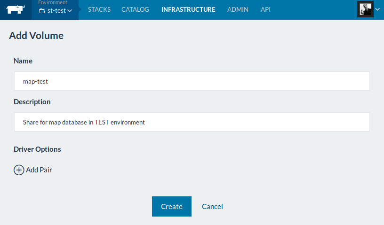The width and height of the screenshot is (384, 225).
Task: Focus the Description text field
Action: point(192,122)
